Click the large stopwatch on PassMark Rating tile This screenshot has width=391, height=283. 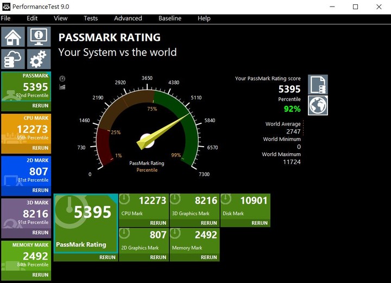70,211
